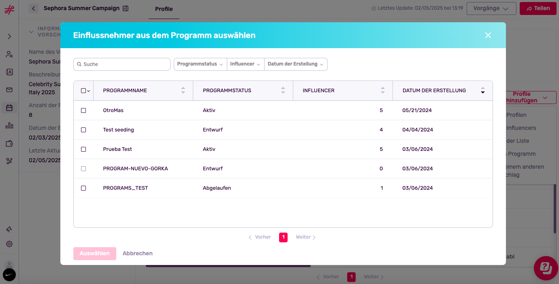559x284 pixels.
Task: Tick the Prueba Test row checkbox
Action: click(x=83, y=149)
